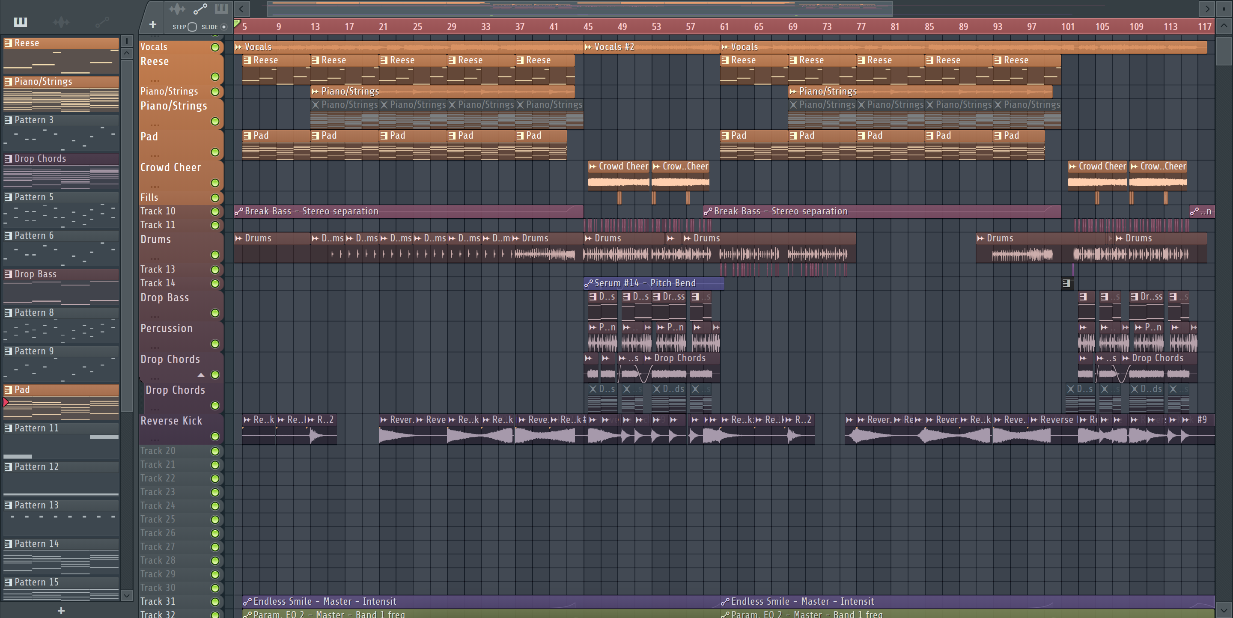1233x618 pixels.
Task: Open clip menu of first Crowd Cheer clip
Action: click(x=593, y=166)
